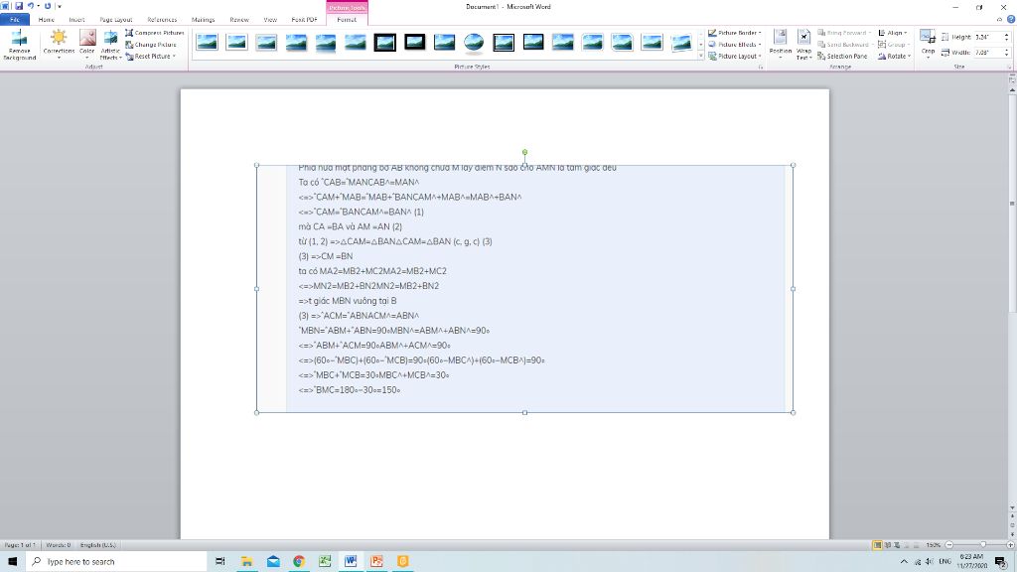This screenshot has height=572, width=1017.
Task: Switch to the Mailings tab
Action: pyautogui.click(x=203, y=20)
